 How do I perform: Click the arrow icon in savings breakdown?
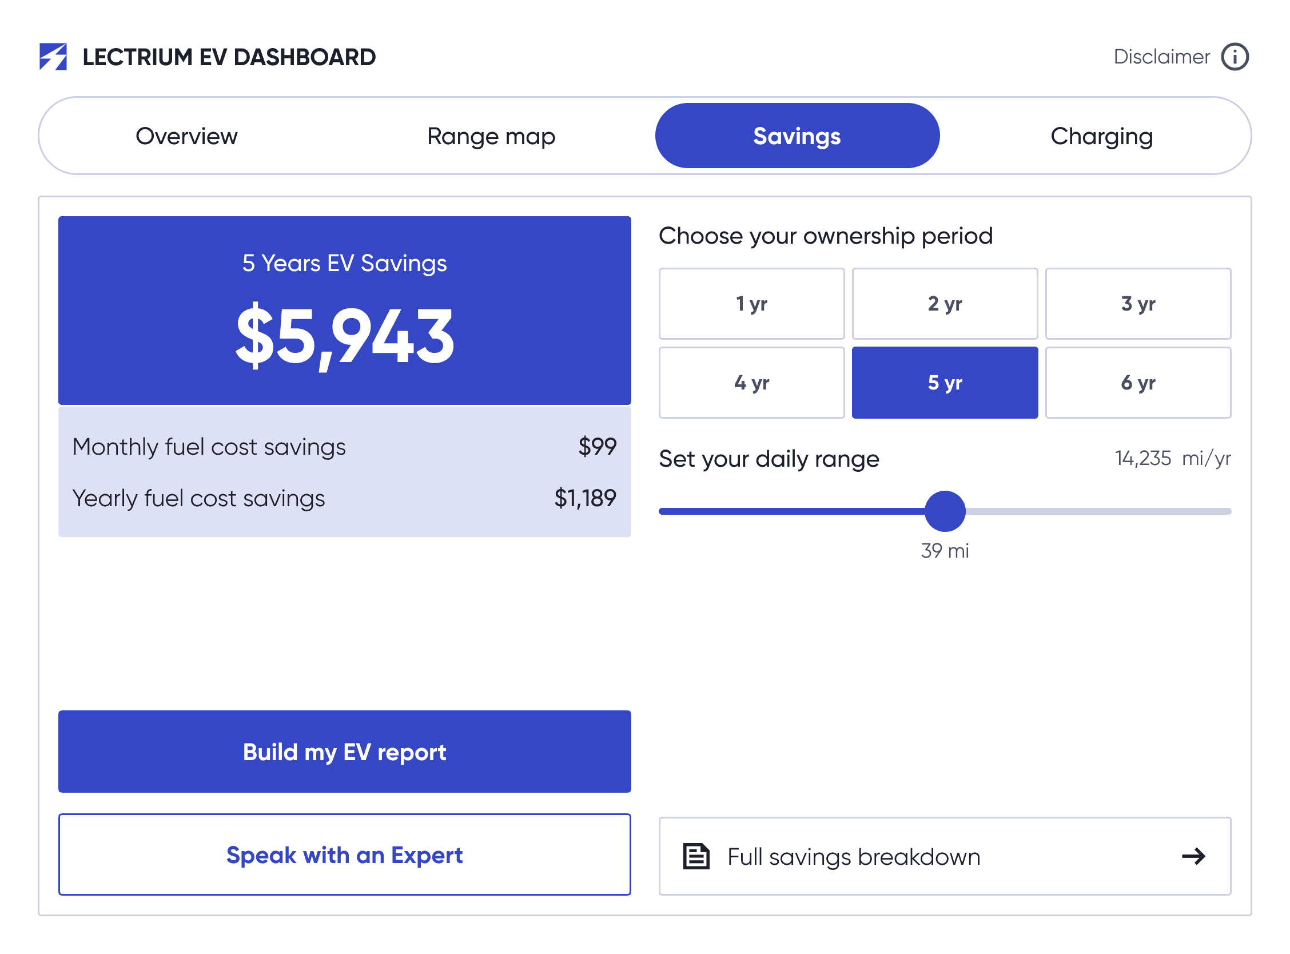(x=1193, y=856)
